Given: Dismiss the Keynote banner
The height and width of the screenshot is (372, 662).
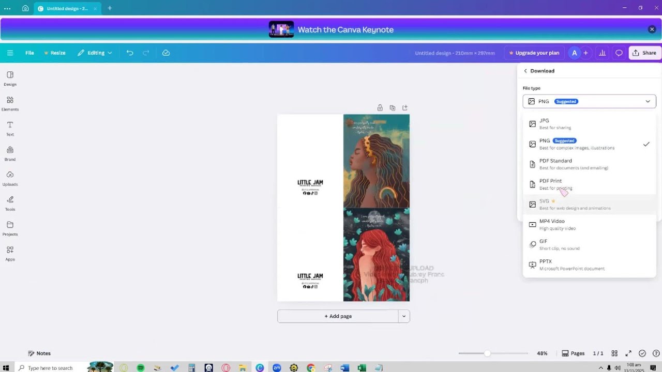Looking at the screenshot, I should 652,29.
